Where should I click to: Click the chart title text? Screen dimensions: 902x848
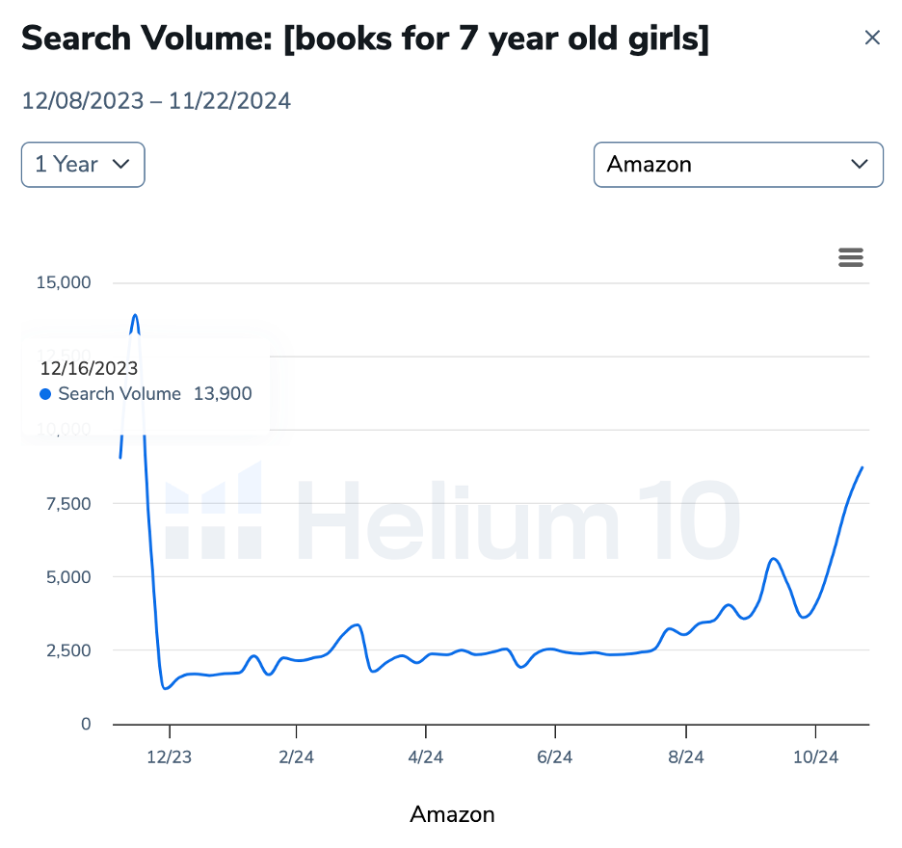coord(365,40)
